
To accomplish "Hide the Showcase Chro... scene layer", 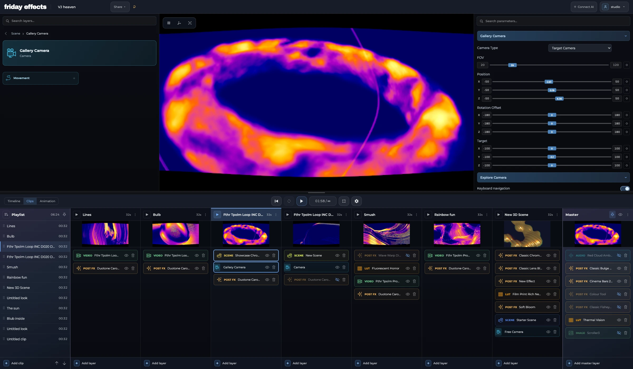I will click(x=267, y=255).
